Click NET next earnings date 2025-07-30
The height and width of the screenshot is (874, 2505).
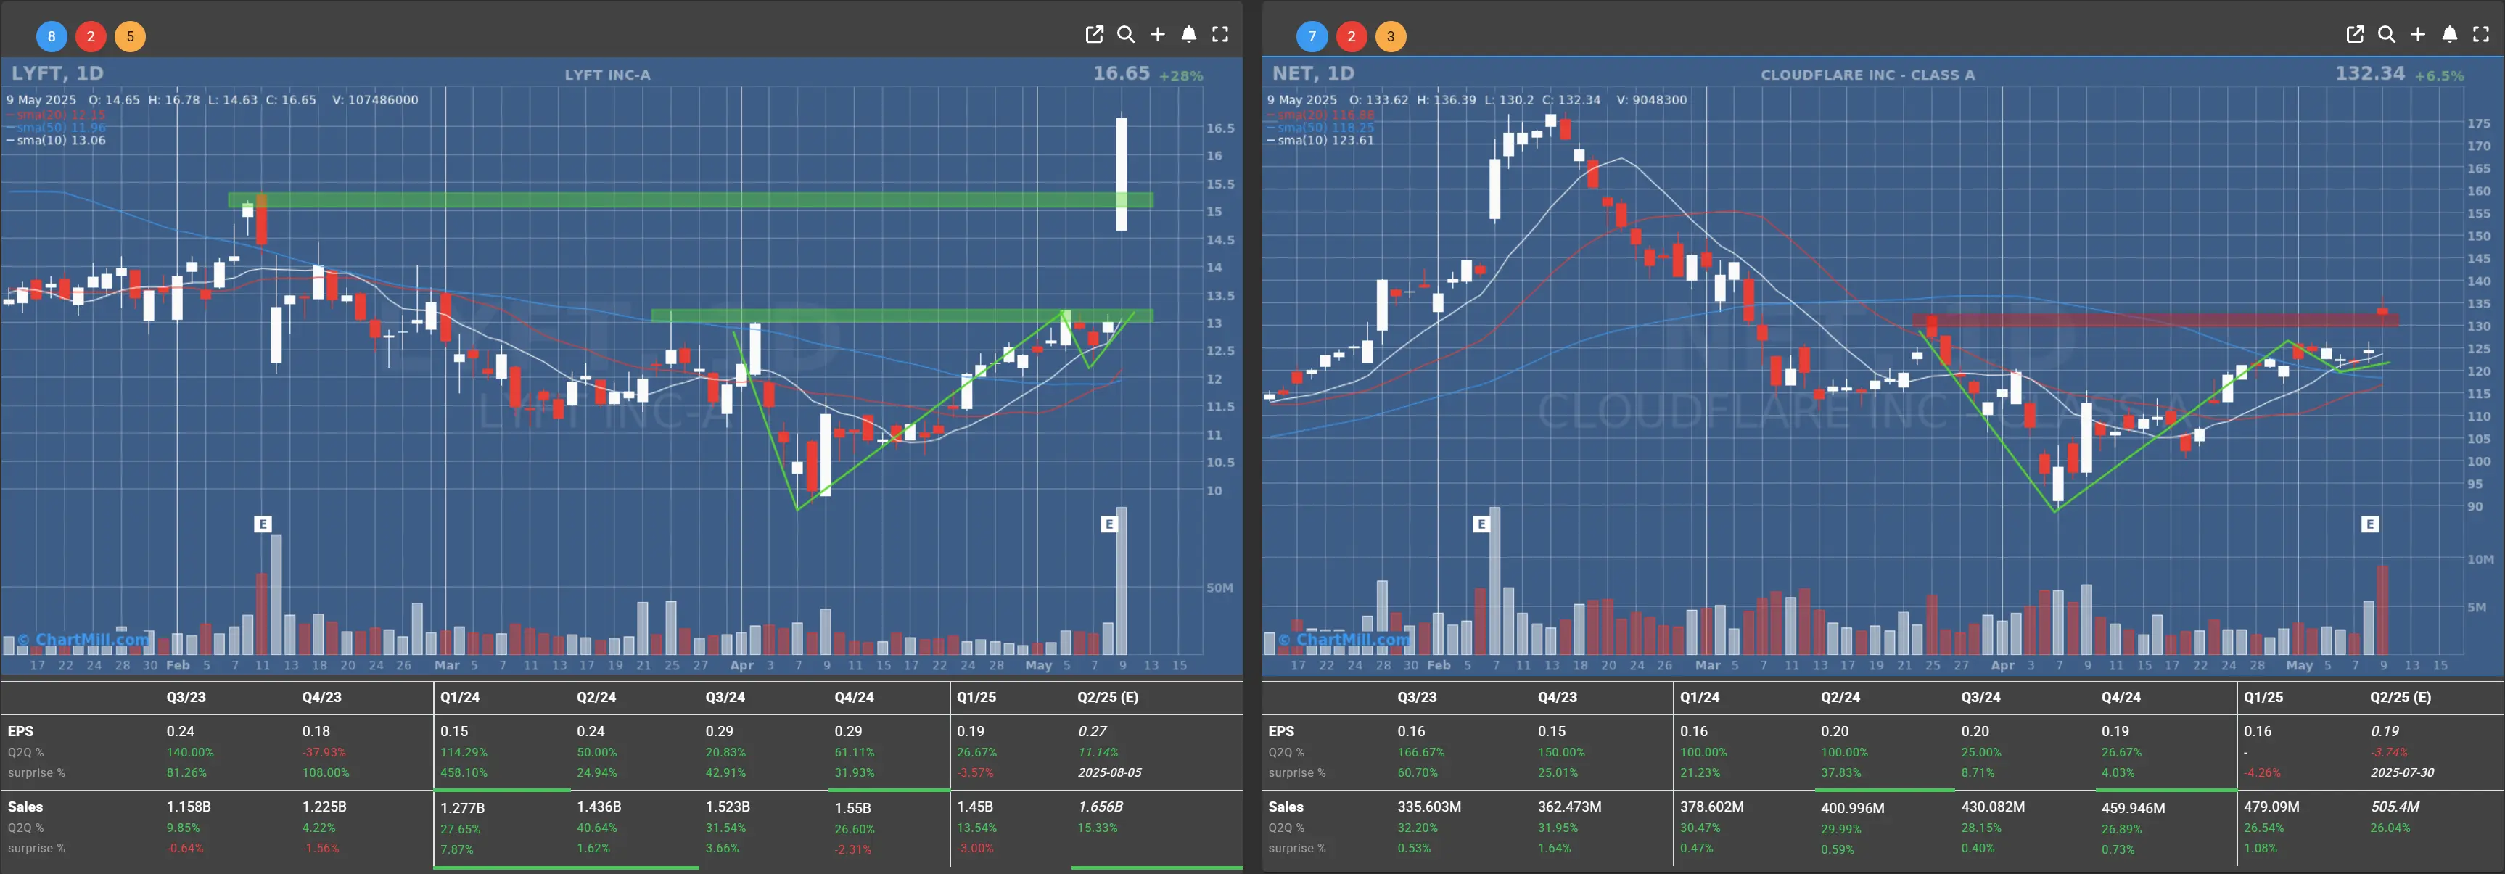coord(2402,773)
